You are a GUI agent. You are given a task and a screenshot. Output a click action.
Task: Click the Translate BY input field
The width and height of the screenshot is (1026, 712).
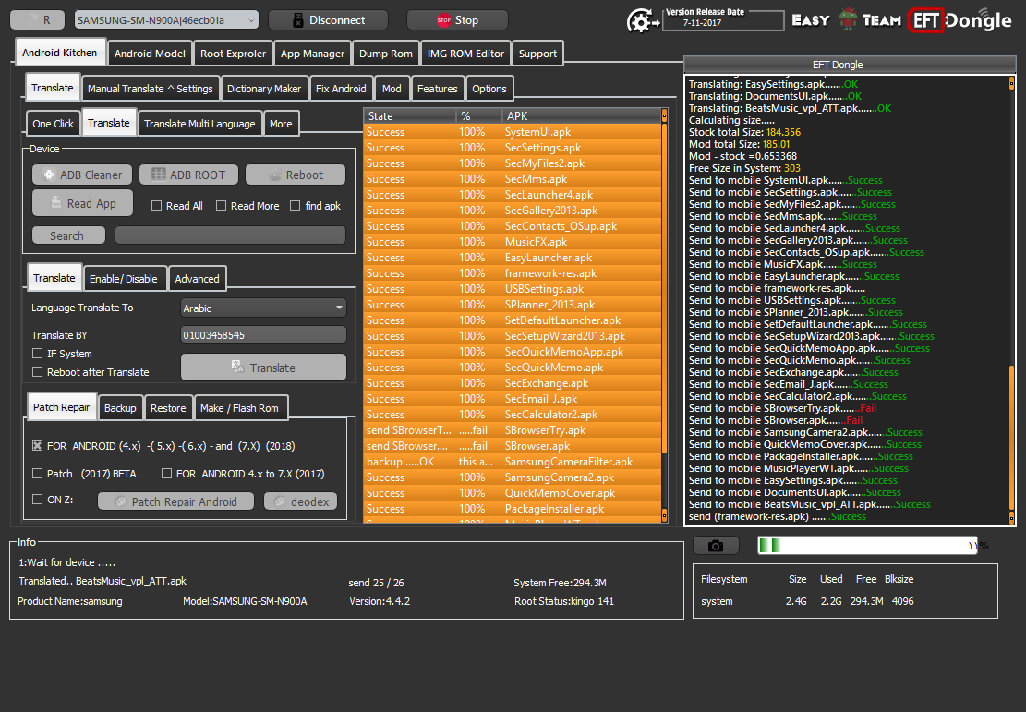coord(263,335)
